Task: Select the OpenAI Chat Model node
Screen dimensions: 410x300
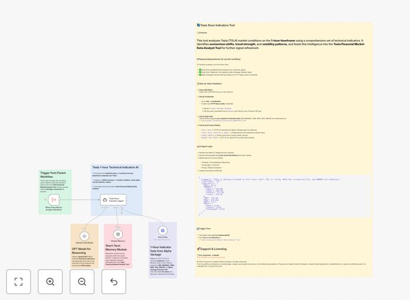Action: point(85,236)
